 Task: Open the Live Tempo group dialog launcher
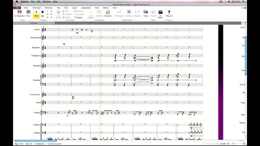pyautogui.click(x=84, y=20)
